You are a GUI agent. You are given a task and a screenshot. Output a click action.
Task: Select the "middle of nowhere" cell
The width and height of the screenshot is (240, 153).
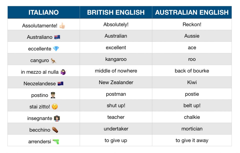point(116,71)
